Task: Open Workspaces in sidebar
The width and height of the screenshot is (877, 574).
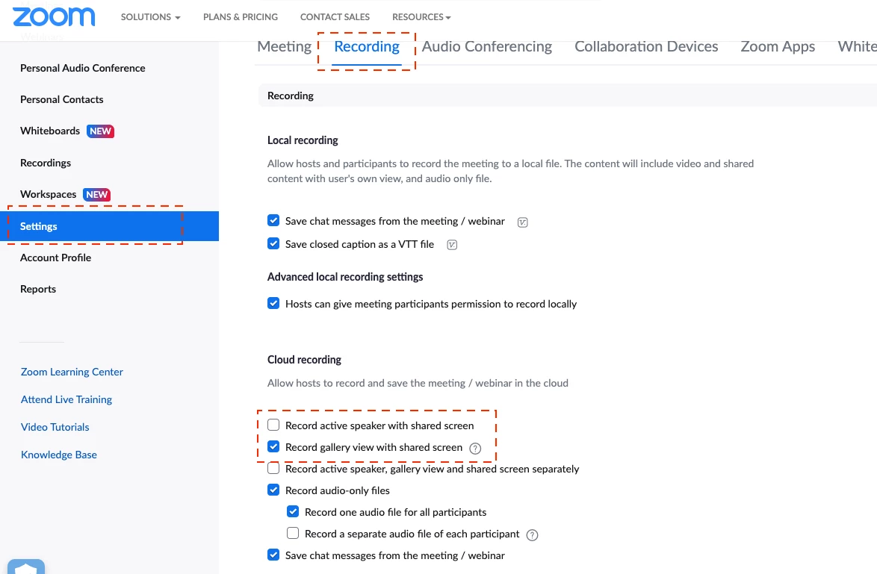Action: 48,195
